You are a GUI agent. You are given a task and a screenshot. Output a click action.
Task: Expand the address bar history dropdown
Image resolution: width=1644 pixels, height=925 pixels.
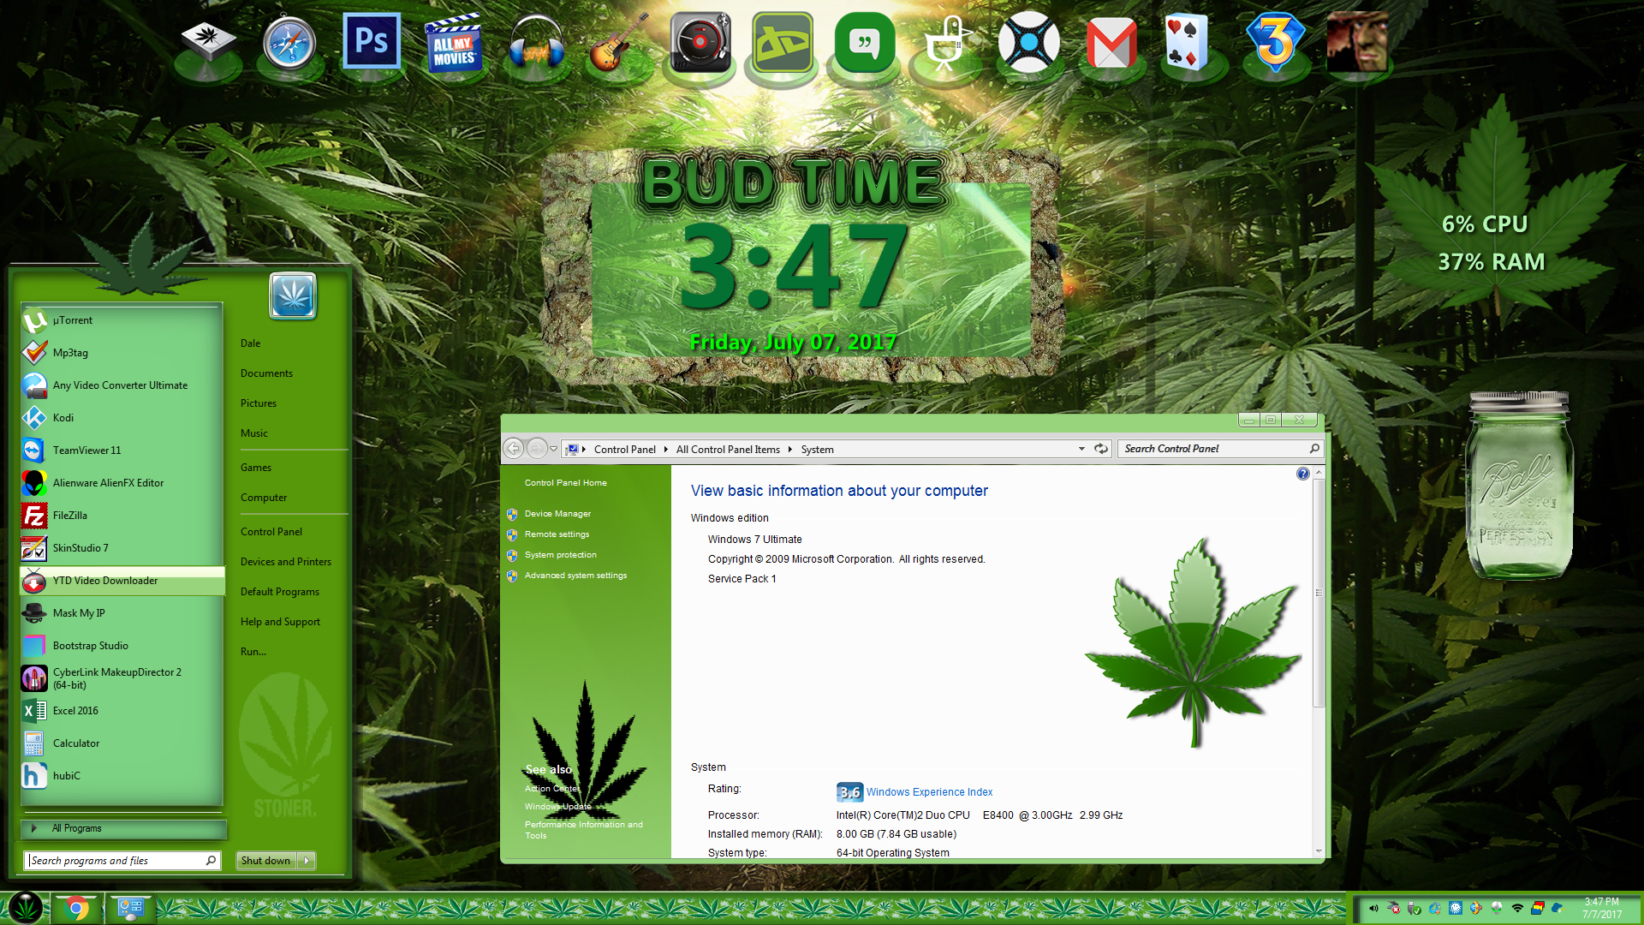(1081, 449)
